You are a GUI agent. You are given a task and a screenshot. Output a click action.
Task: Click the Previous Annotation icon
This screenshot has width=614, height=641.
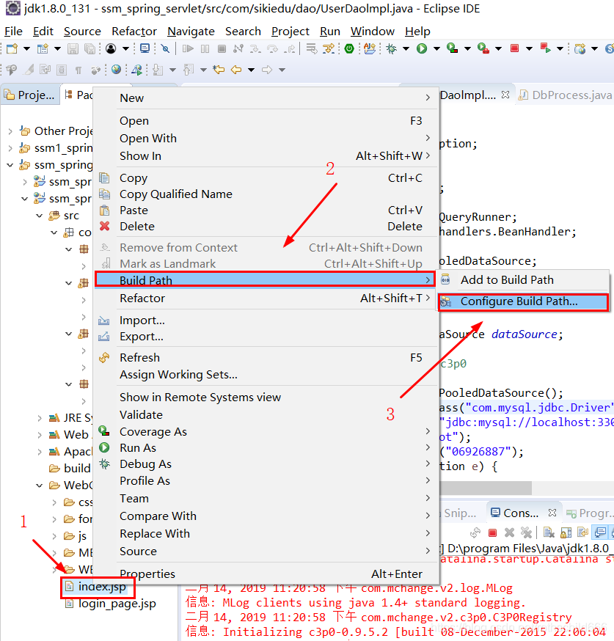(188, 70)
